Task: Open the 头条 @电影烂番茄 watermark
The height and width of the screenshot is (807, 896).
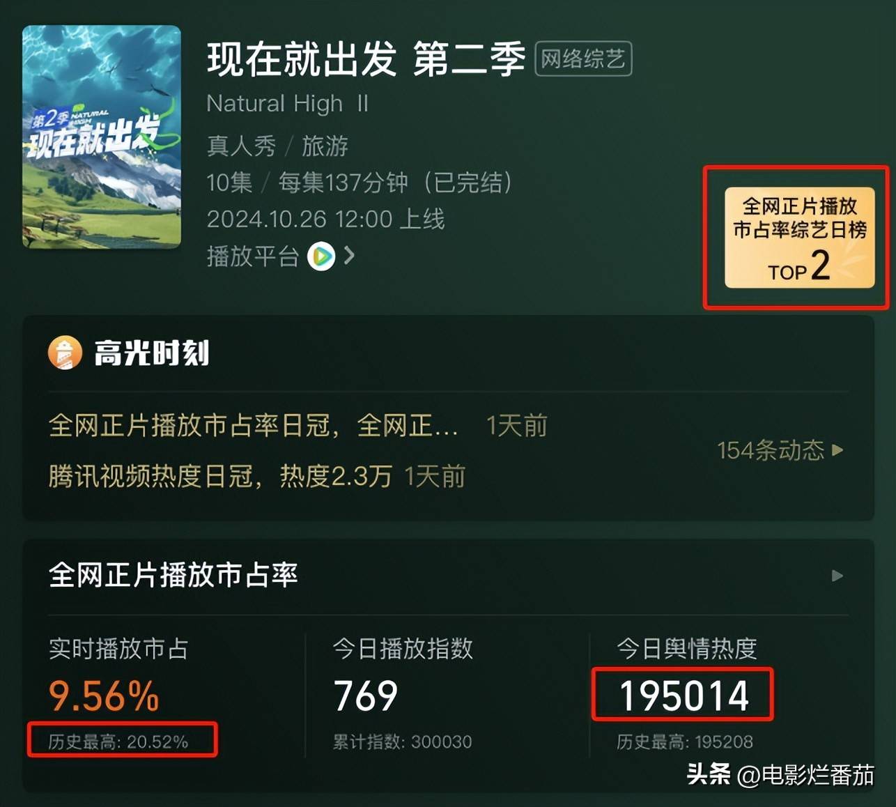Action: [780, 775]
